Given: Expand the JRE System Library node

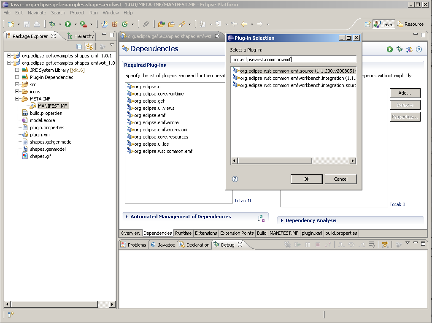Looking at the screenshot, I should [x=17, y=70].
